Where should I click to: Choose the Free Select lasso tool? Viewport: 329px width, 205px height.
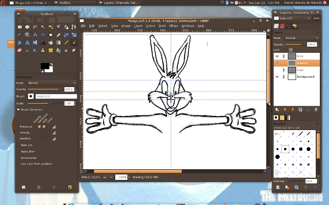point(35,27)
